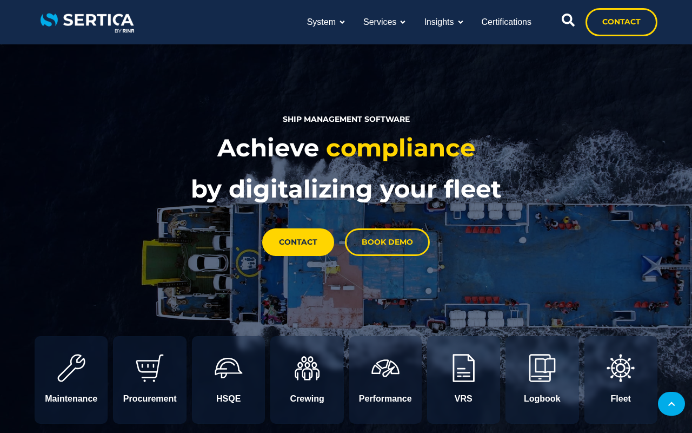Viewport: 692px width, 433px height.
Task: Open the Logbook tablet icon
Action: coord(542,368)
